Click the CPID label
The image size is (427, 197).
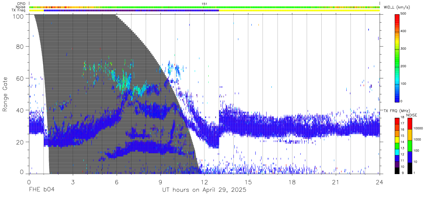(x=22, y=4)
